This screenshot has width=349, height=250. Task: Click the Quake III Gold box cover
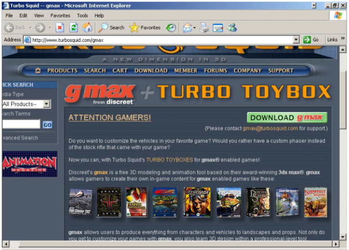(x=109, y=202)
